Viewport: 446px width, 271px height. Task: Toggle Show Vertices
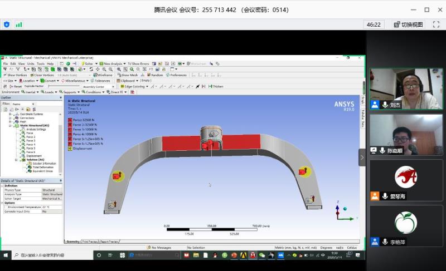coord(15,75)
